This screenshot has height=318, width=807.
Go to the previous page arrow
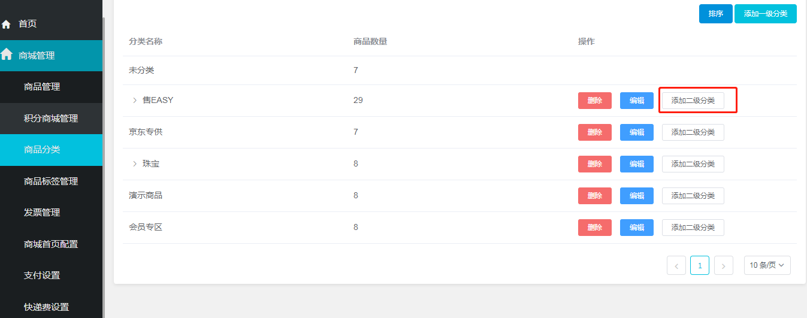click(x=676, y=265)
